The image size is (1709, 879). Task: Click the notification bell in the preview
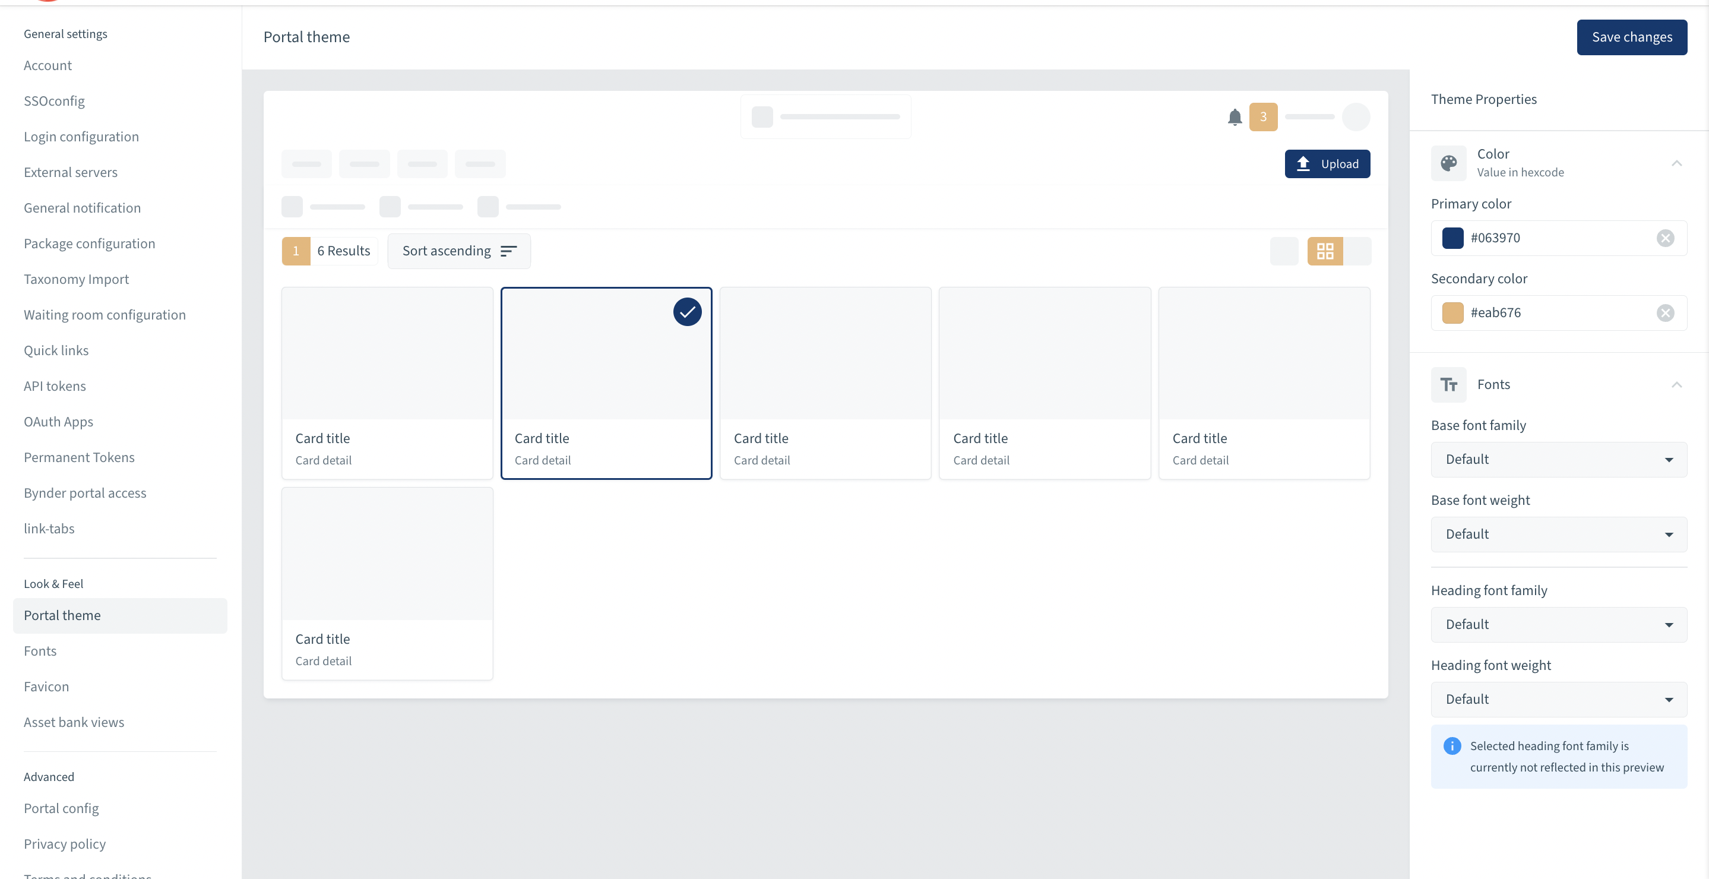point(1235,117)
